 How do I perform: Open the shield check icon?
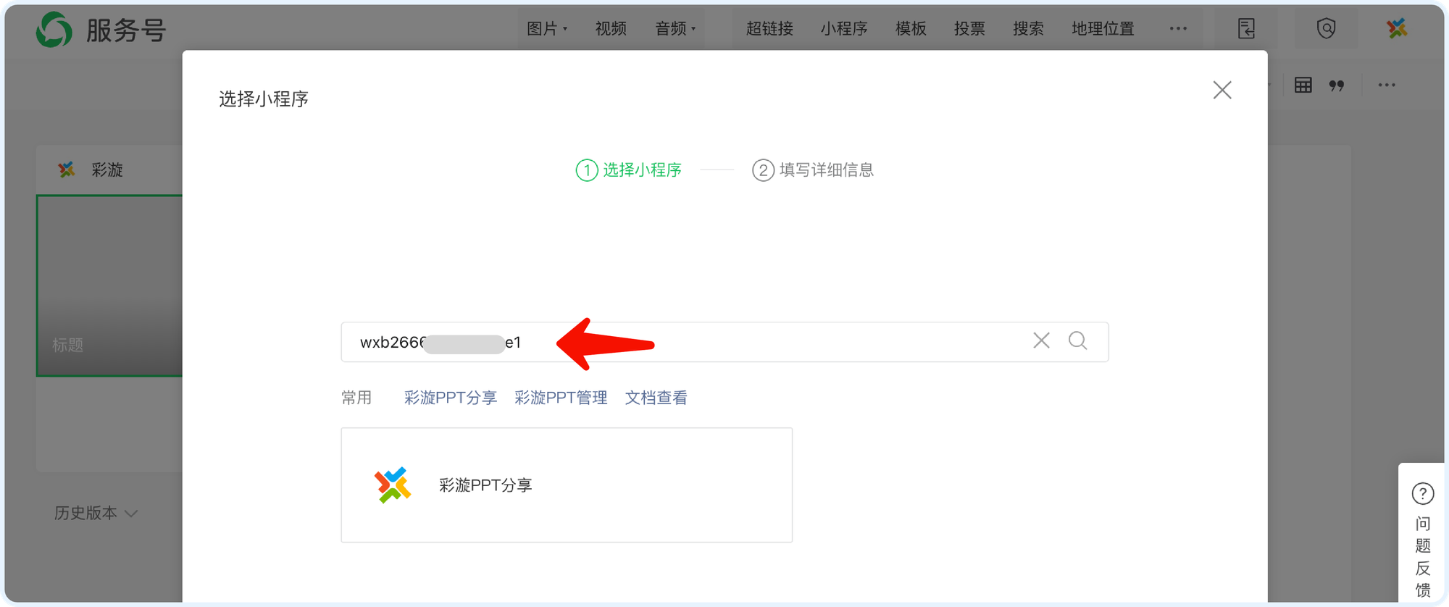(x=1326, y=29)
